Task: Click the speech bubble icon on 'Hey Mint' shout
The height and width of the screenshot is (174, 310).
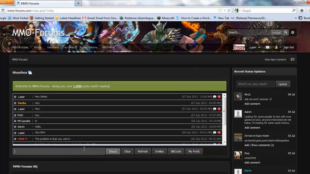Action: 215,132
